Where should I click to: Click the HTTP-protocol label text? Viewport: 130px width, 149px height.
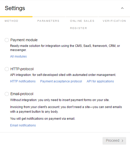coord(22,69)
